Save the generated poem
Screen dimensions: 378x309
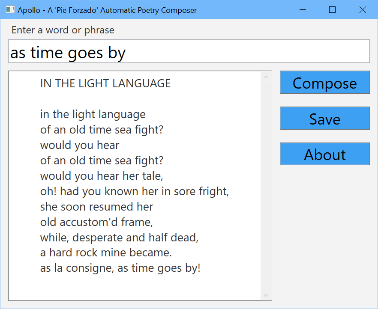[324, 118]
